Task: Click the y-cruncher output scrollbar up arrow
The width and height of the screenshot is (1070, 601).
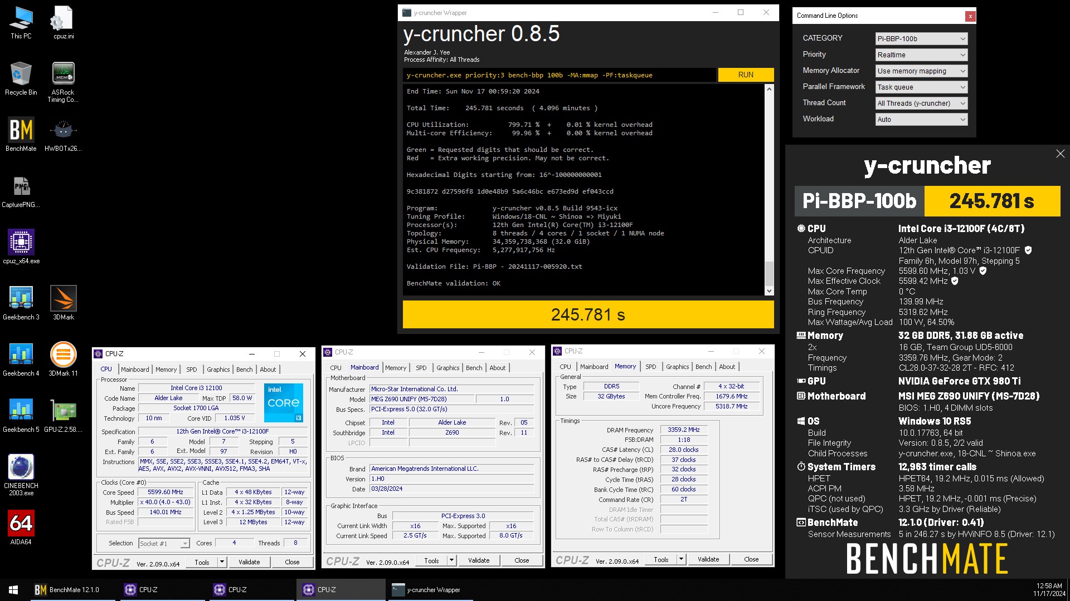Action: (x=769, y=89)
